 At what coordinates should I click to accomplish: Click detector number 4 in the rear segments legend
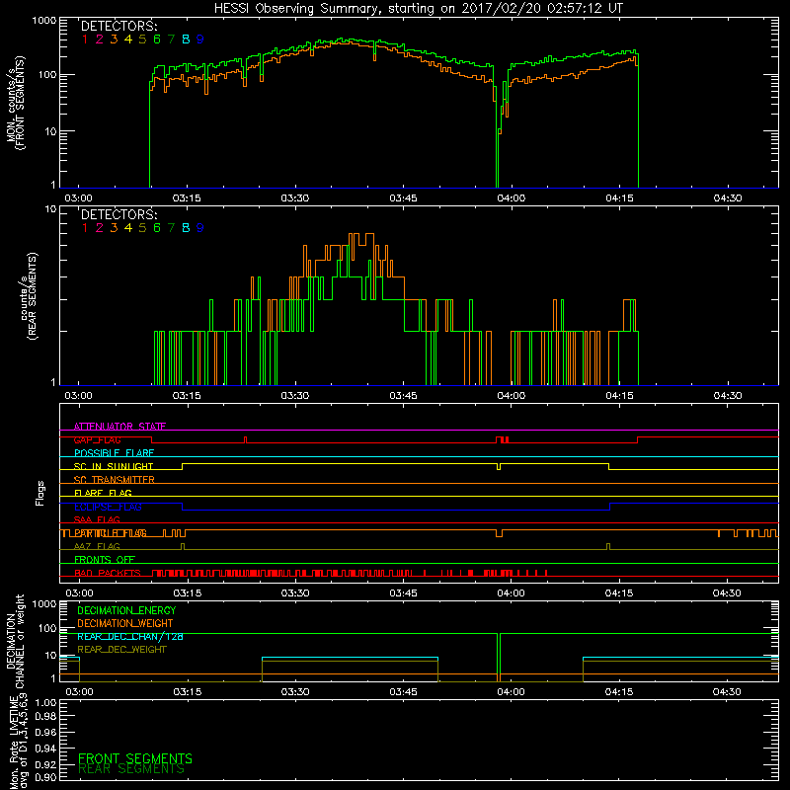point(128,228)
